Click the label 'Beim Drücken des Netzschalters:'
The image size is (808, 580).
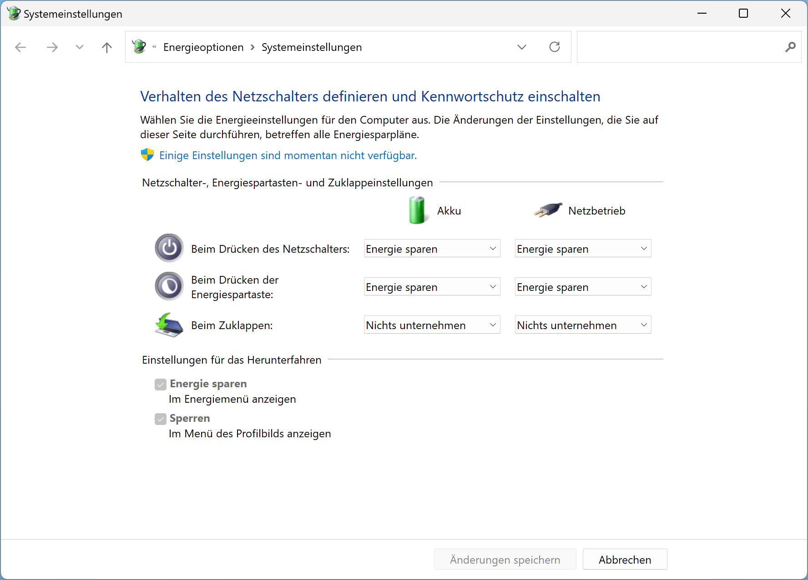pos(270,249)
